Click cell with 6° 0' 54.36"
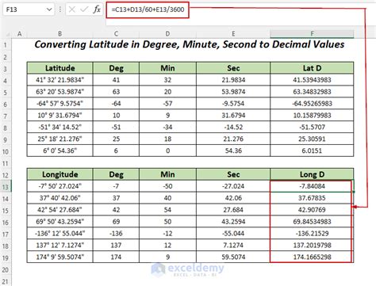Screen dimensions: 376x286 59,151
